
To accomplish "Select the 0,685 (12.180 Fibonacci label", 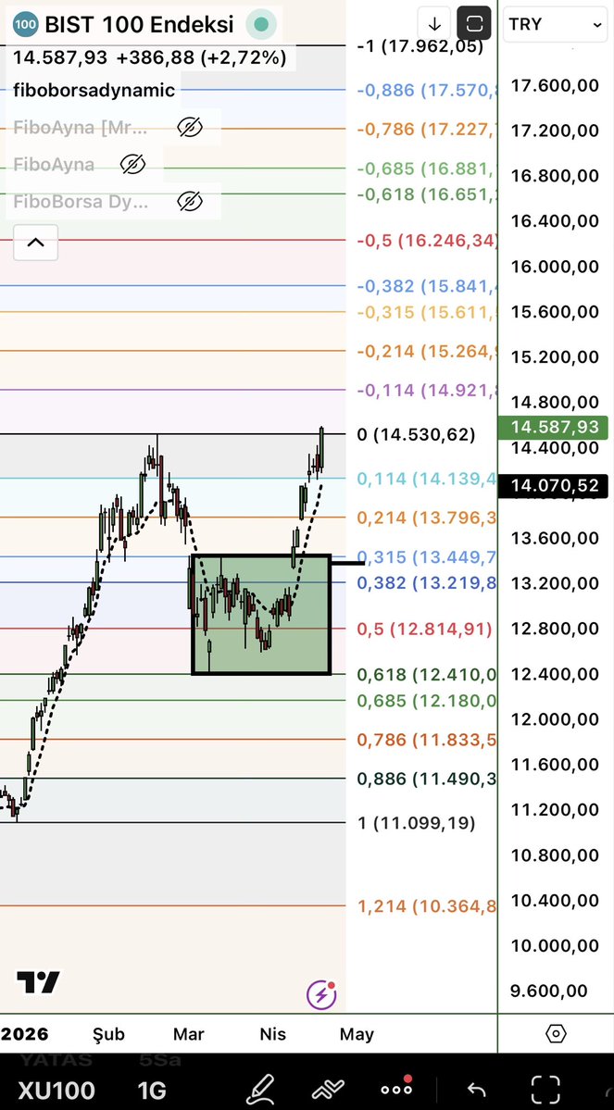I will (x=427, y=701).
